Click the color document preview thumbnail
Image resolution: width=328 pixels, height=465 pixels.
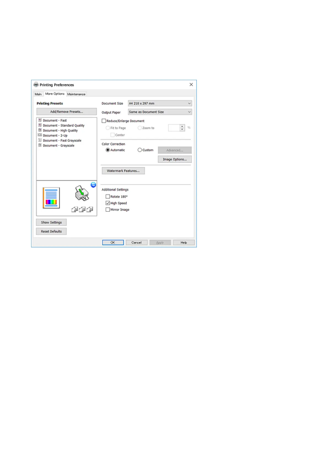point(51,198)
